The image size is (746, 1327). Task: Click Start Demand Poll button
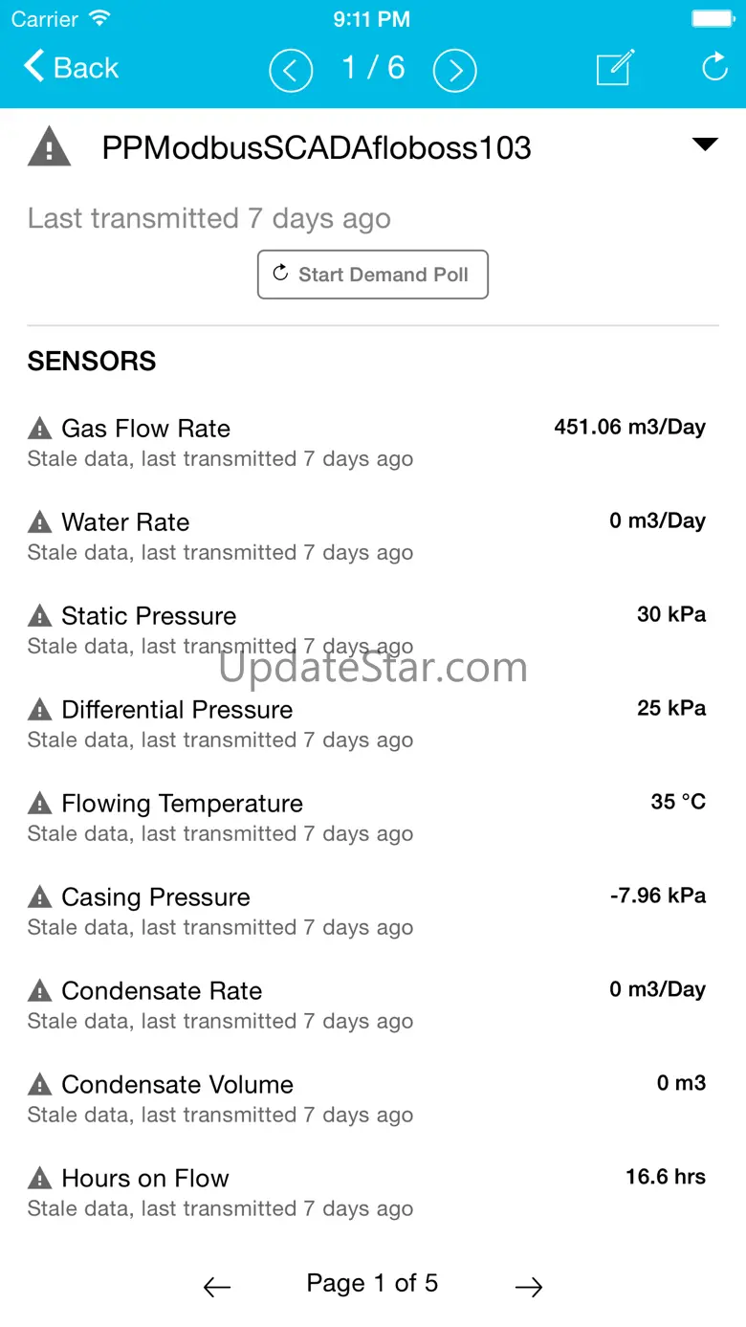(x=373, y=275)
